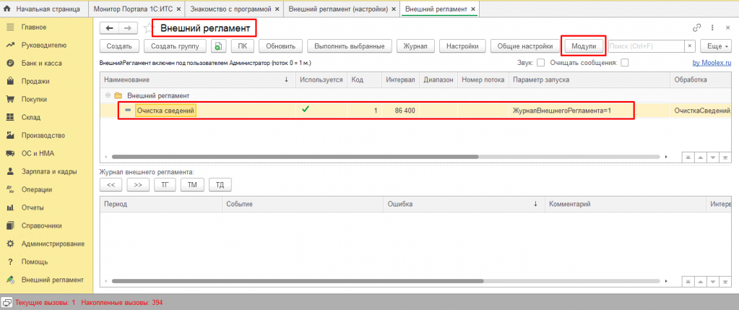Click the open windows icon in status bar
The height and width of the screenshot is (310, 739).
(7, 303)
